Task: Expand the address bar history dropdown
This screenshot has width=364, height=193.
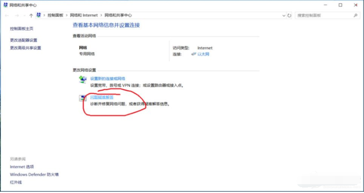Action: (x=284, y=15)
